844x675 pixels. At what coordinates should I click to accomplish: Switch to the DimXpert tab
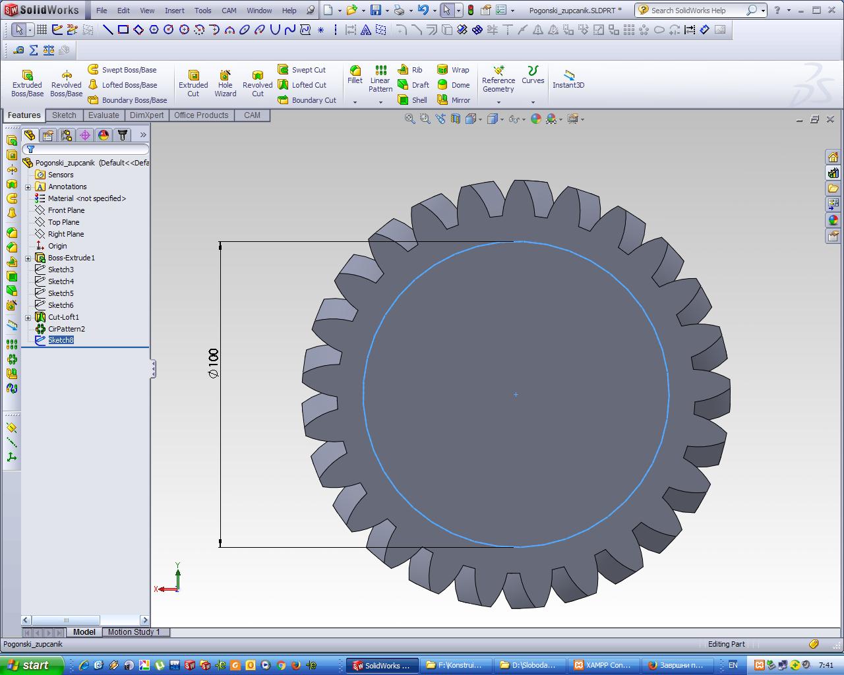click(146, 115)
